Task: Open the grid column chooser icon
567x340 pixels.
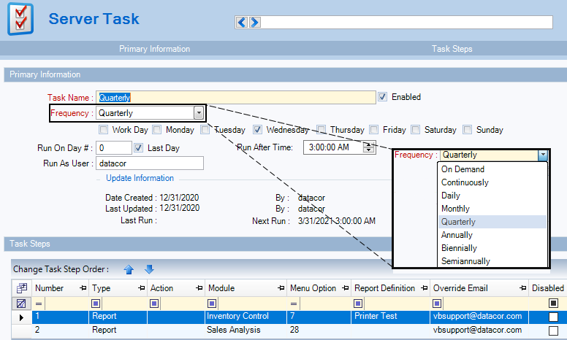Action: [21, 288]
